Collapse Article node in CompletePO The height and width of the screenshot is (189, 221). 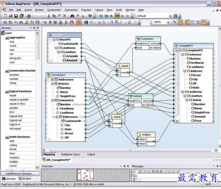[187, 100]
